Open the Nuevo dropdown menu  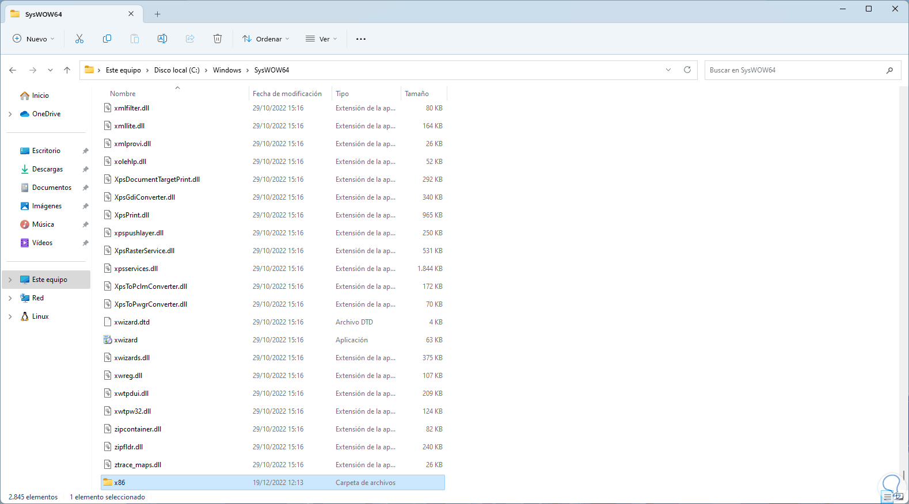click(33, 39)
